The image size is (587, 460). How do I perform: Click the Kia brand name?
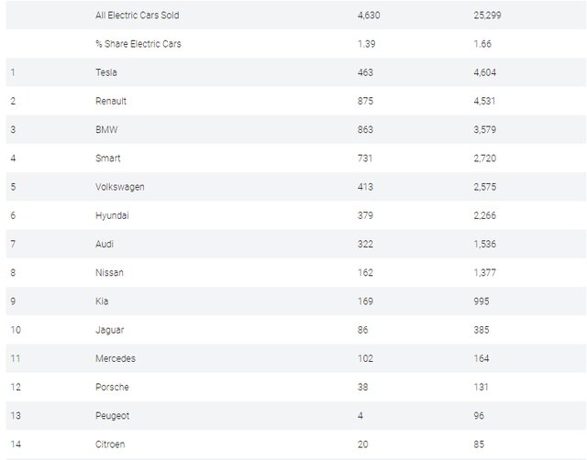coord(102,301)
